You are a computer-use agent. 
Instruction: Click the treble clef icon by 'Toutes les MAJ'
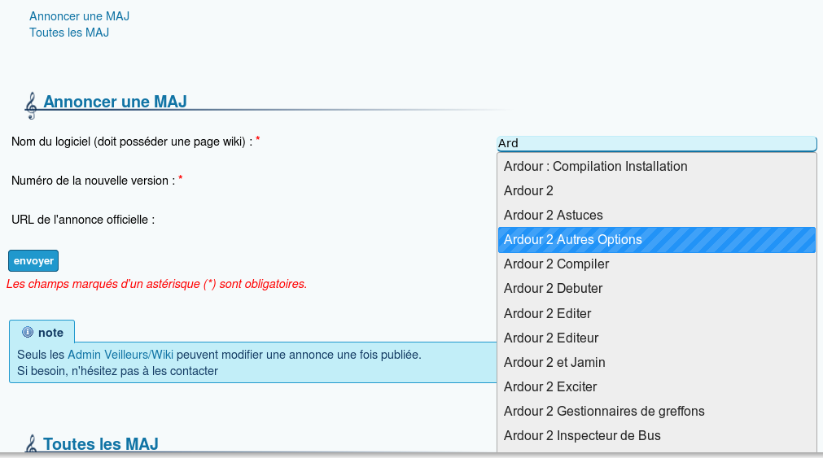click(x=31, y=444)
